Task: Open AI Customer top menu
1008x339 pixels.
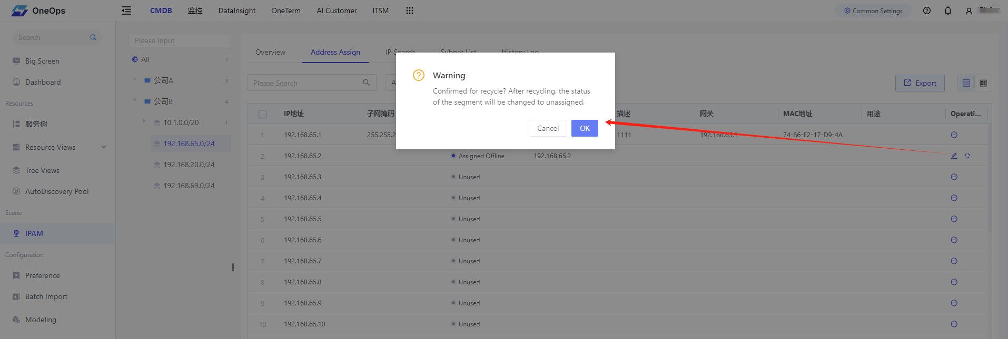Action: point(337,11)
